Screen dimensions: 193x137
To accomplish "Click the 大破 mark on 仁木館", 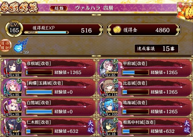I will point(91,127).
